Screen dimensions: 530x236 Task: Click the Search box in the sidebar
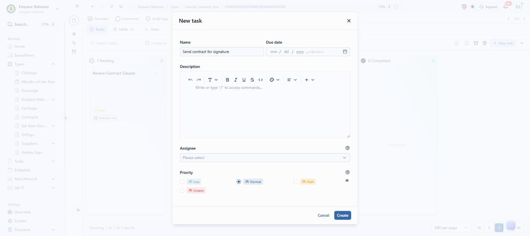(32, 24)
